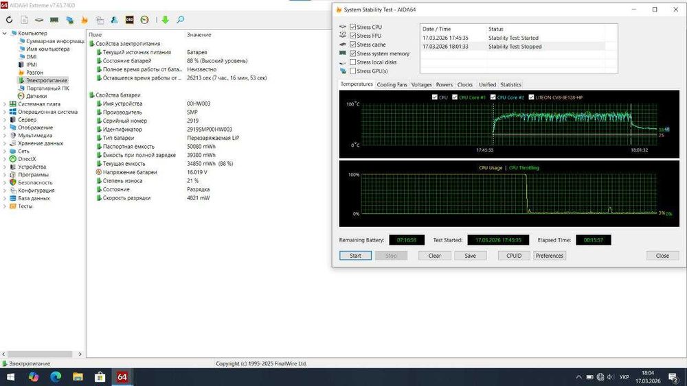Toggle the CPU graph series checkbox
This screenshot has height=386, width=687.
tap(435, 97)
